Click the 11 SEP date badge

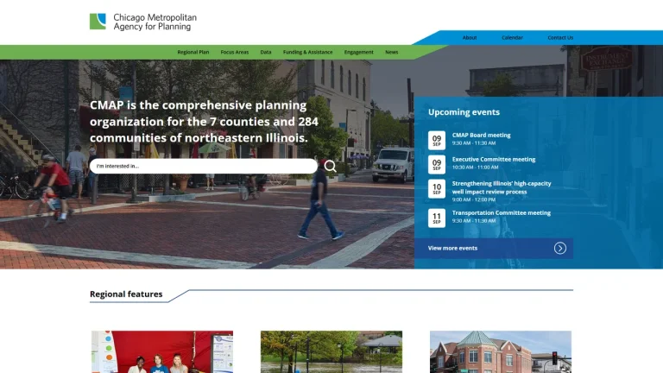click(x=437, y=218)
